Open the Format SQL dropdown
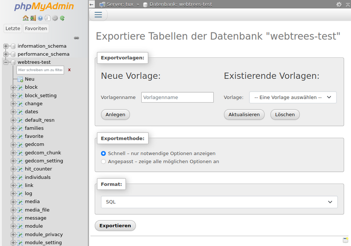Image resolution: width=351 pixels, height=246 pixels. click(x=219, y=202)
